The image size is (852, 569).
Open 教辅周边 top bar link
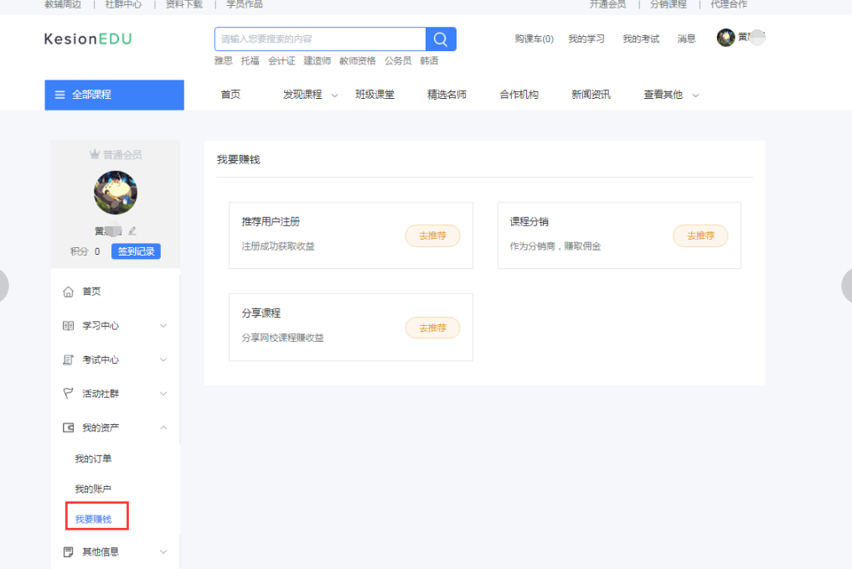[x=63, y=4]
